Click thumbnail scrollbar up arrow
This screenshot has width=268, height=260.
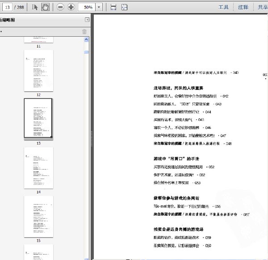click(86, 39)
